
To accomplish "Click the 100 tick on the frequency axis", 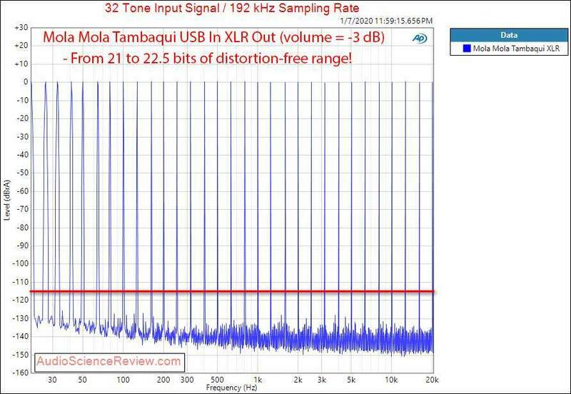I will [x=123, y=378].
